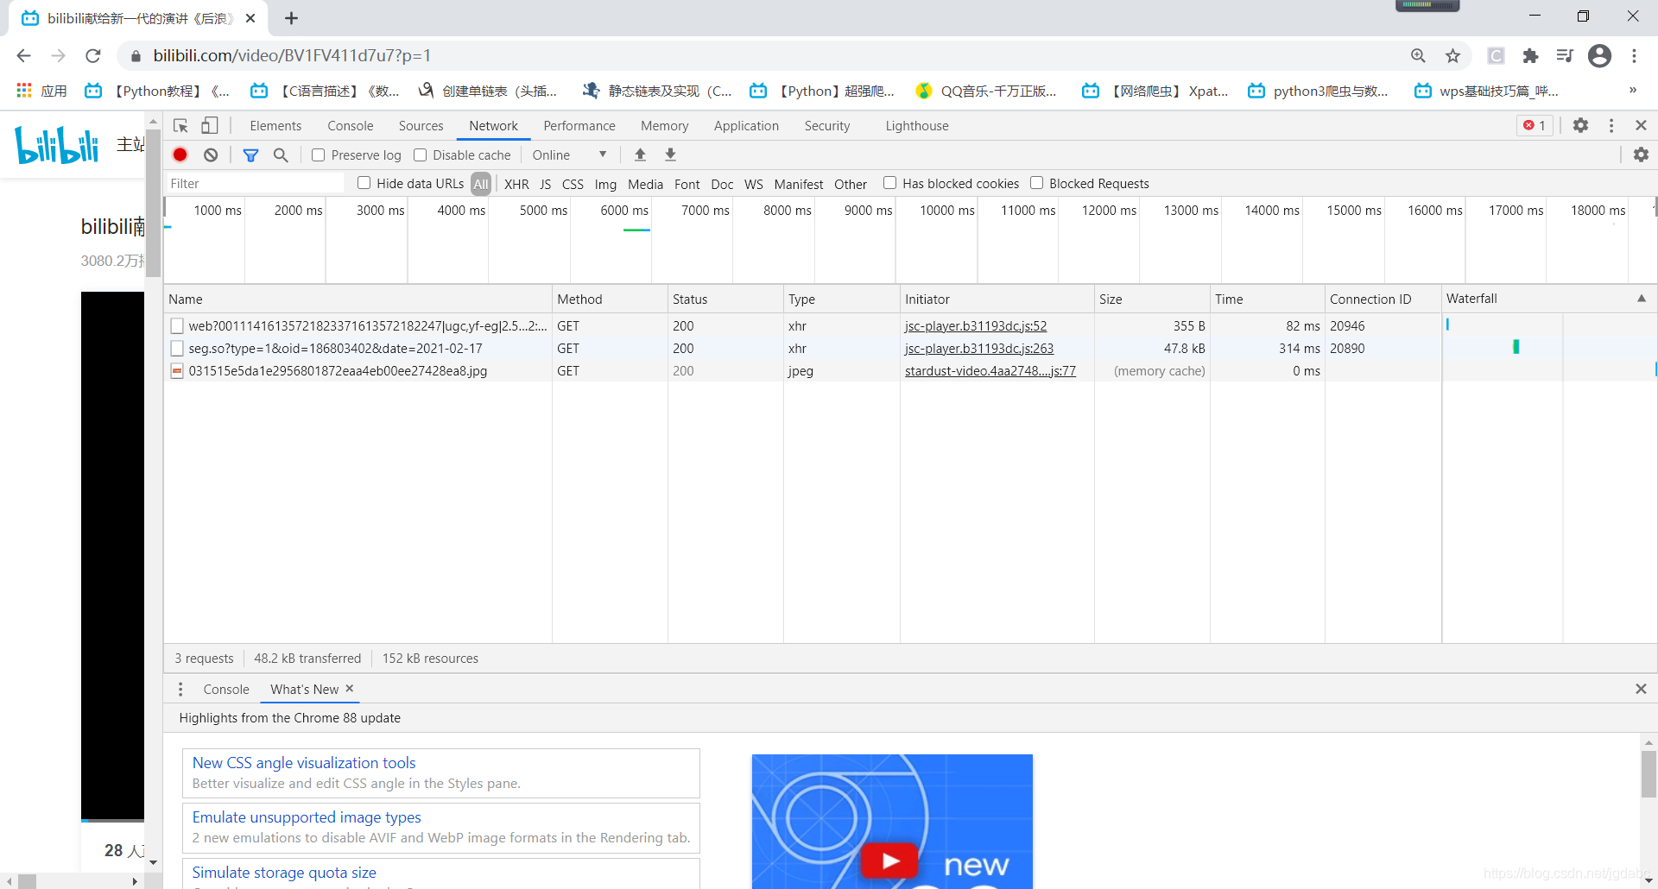The width and height of the screenshot is (1658, 889).
Task: Click the inspect element picker icon
Action: pos(180,126)
